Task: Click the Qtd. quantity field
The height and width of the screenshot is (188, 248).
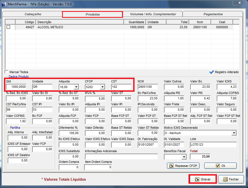Action: pos(16,87)
